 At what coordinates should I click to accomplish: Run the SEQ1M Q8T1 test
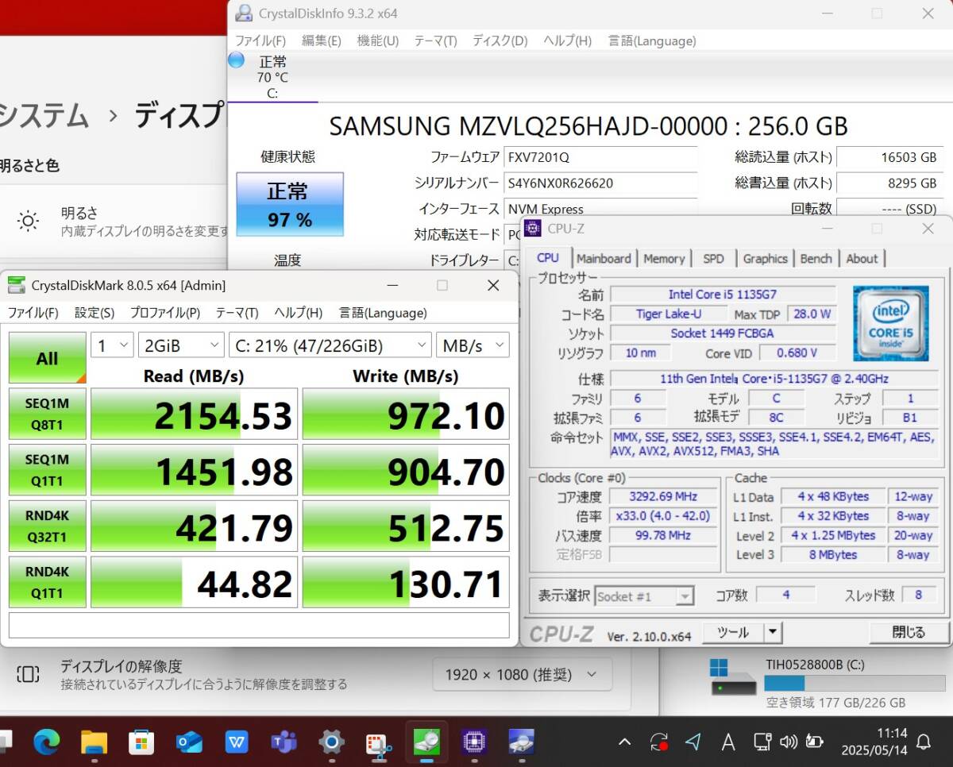(x=47, y=414)
